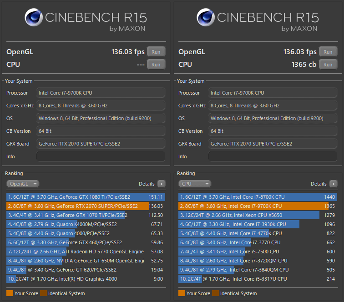
Task: Run the OpenGL test in left window
Action: coord(156,52)
